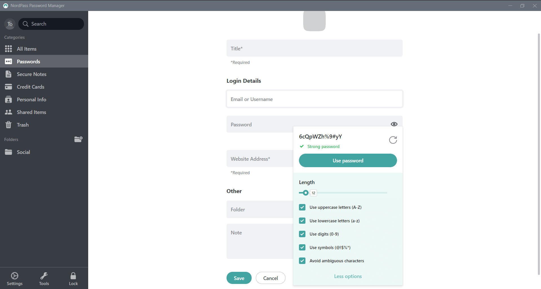Click the user avatar "To" icon
This screenshot has width=541, height=289.
[x=10, y=24]
